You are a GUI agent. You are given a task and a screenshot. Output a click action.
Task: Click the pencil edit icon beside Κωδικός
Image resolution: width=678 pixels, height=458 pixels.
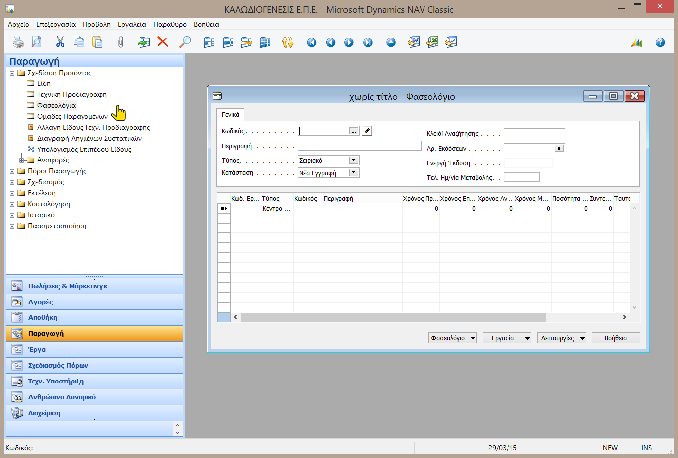pyautogui.click(x=367, y=131)
